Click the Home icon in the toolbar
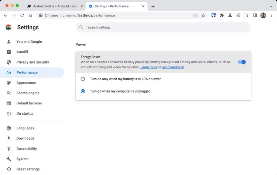This screenshot has width=277, height=175. tap(30, 15)
